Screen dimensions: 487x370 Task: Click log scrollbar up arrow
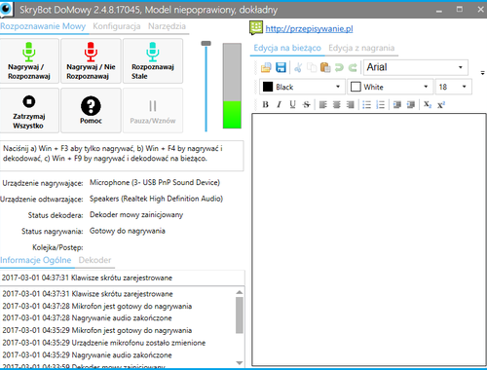[x=240, y=292]
